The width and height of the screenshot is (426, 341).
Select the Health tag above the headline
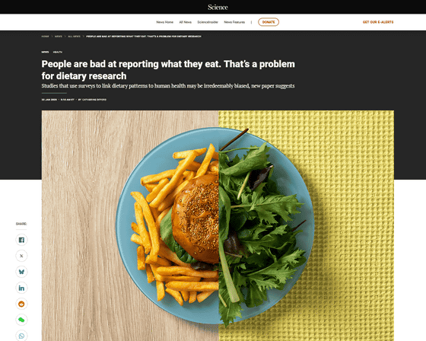[x=58, y=52]
